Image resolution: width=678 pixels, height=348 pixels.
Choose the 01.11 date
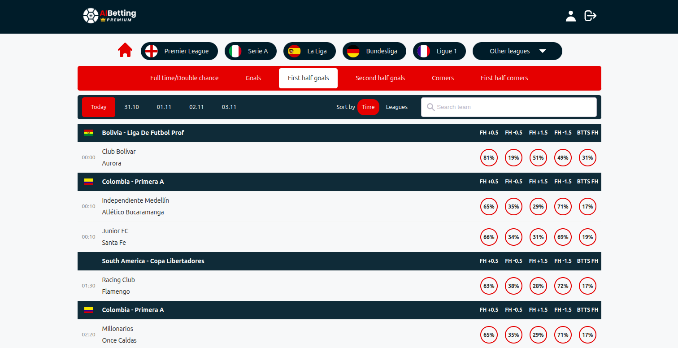click(x=164, y=107)
